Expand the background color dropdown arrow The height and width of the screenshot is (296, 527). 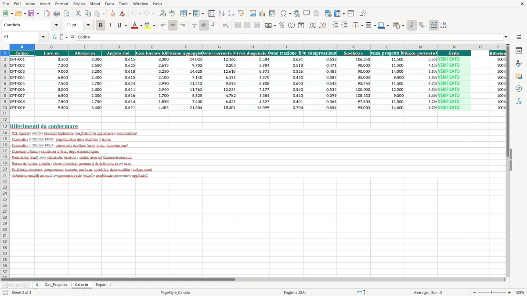(154, 25)
